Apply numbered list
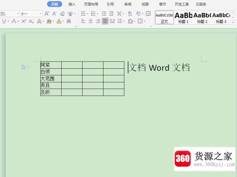Viewport: 237px width, 177px height. coord(93,14)
